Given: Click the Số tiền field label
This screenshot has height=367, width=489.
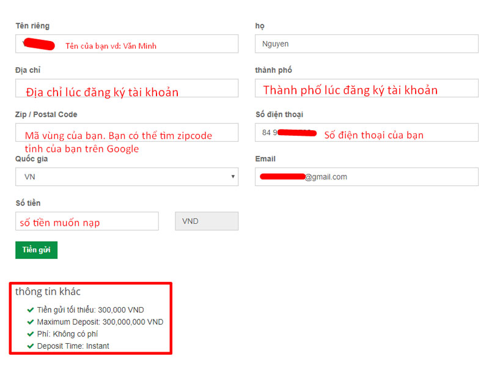Looking at the screenshot, I should click(x=28, y=203).
